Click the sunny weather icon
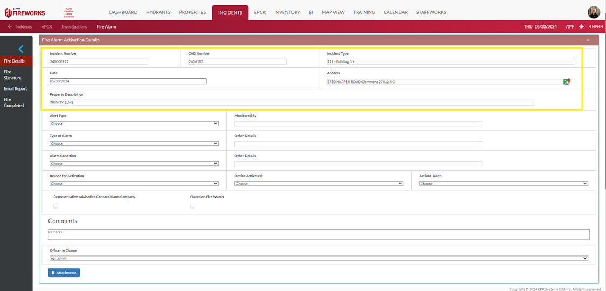This screenshot has height=291, width=606. pos(581,26)
